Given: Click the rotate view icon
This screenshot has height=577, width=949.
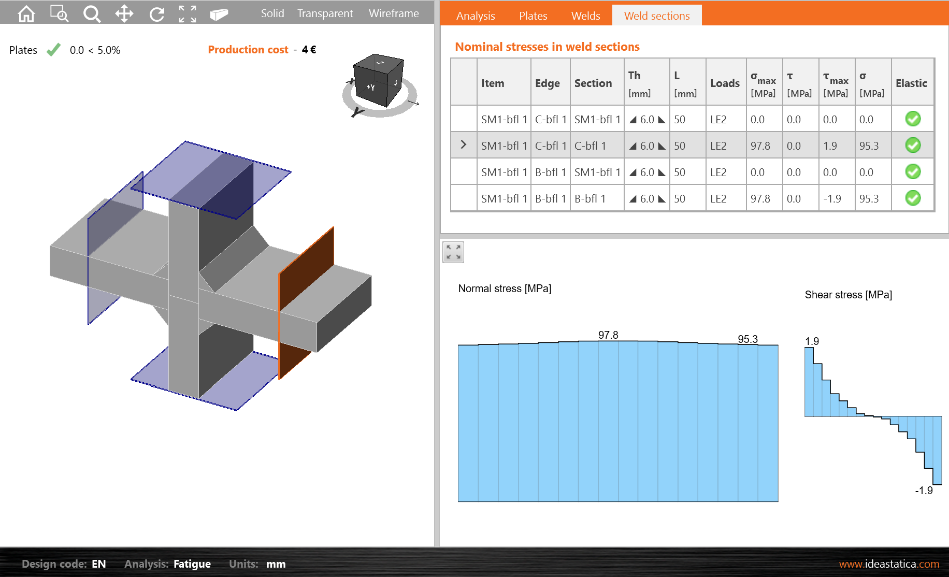Looking at the screenshot, I should (x=156, y=14).
